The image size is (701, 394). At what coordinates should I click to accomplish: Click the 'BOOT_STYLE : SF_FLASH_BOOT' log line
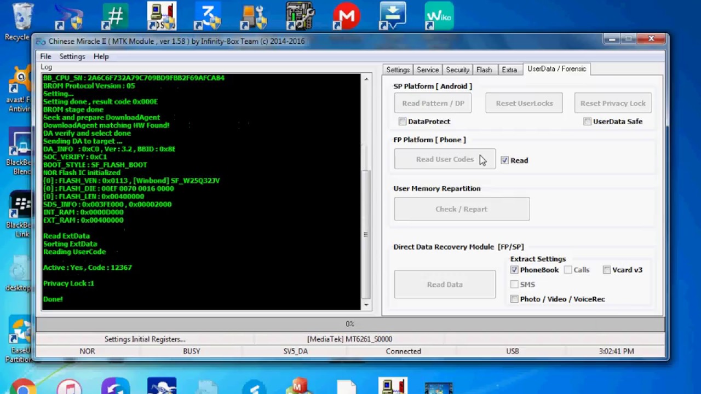pos(95,165)
